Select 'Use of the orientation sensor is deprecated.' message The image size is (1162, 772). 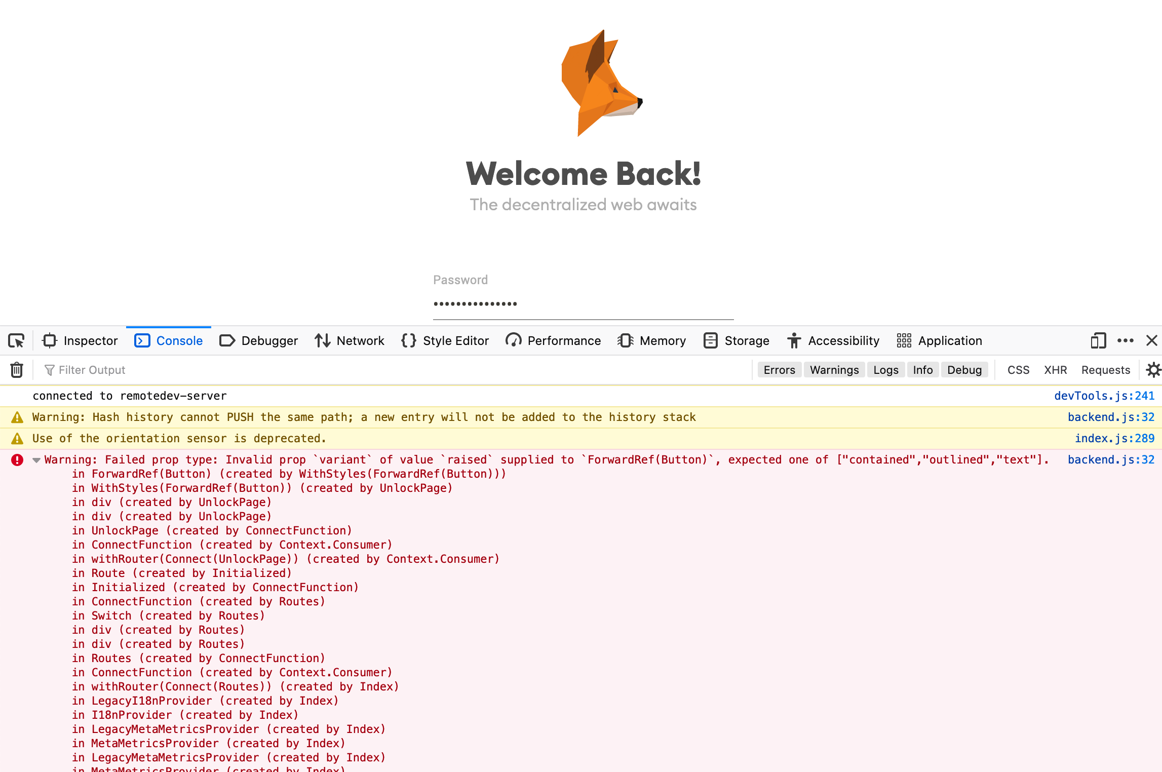179,439
